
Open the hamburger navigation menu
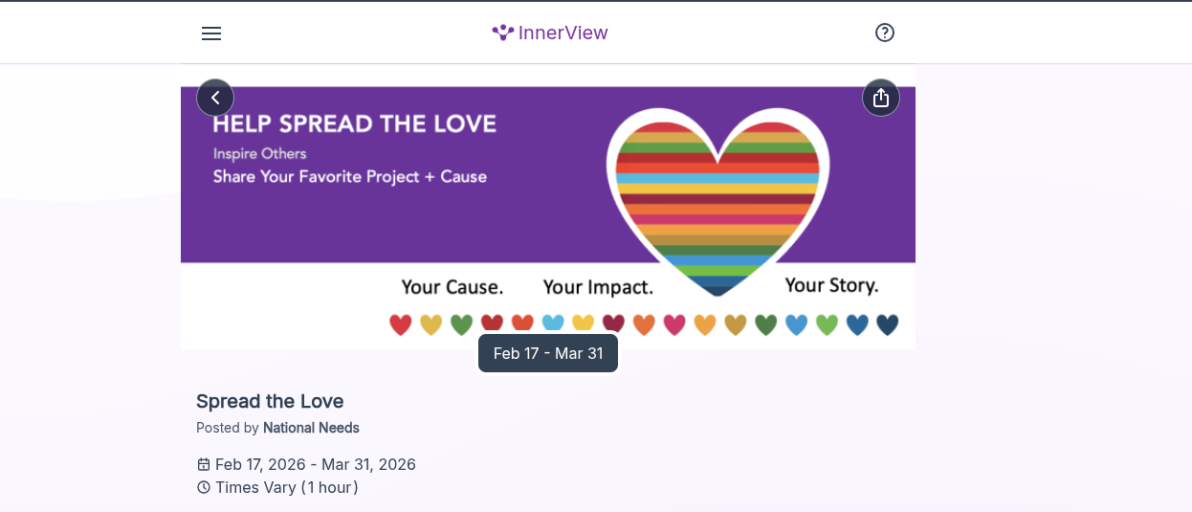click(x=211, y=33)
